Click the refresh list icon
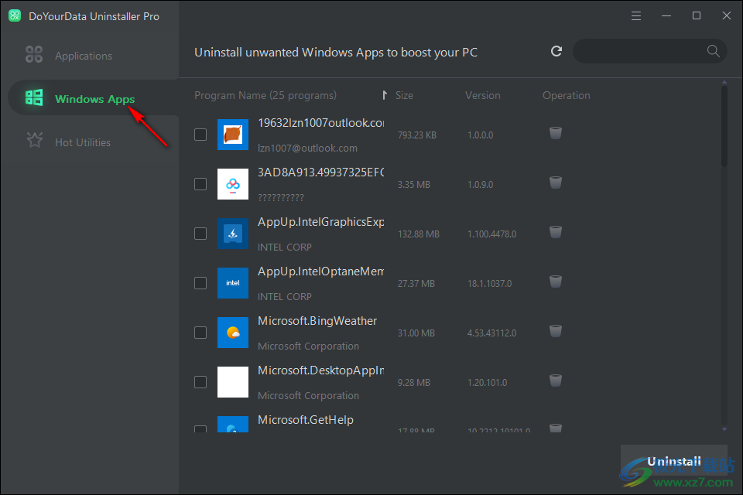Image resolution: width=743 pixels, height=495 pixels. pos(556,51)
